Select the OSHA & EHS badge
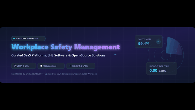Image resolution: width=195 pixels, height=110 pixels. pyautogui.click(x=23, y=66)
